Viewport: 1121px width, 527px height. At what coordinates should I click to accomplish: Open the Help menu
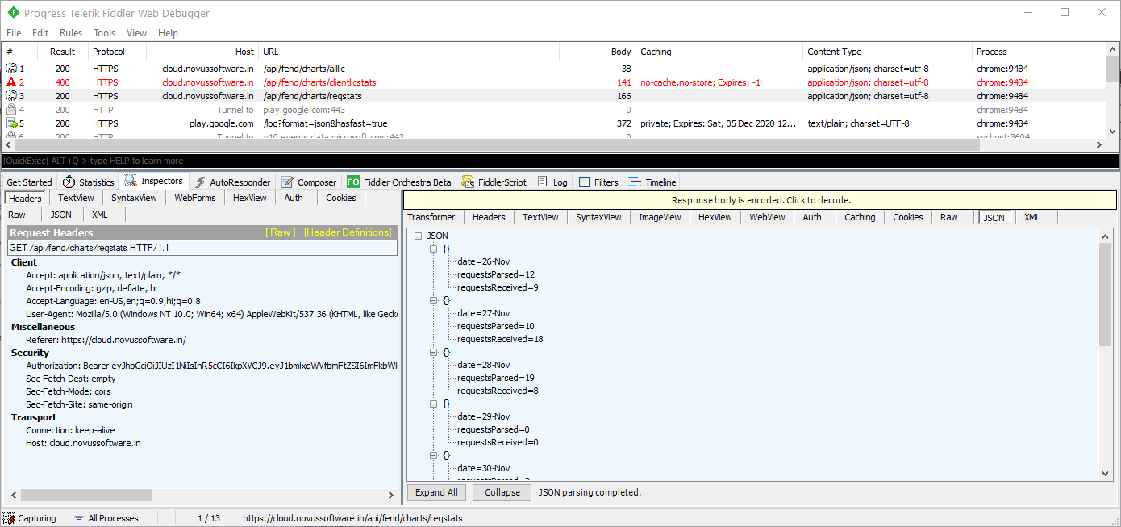(169, 33)
